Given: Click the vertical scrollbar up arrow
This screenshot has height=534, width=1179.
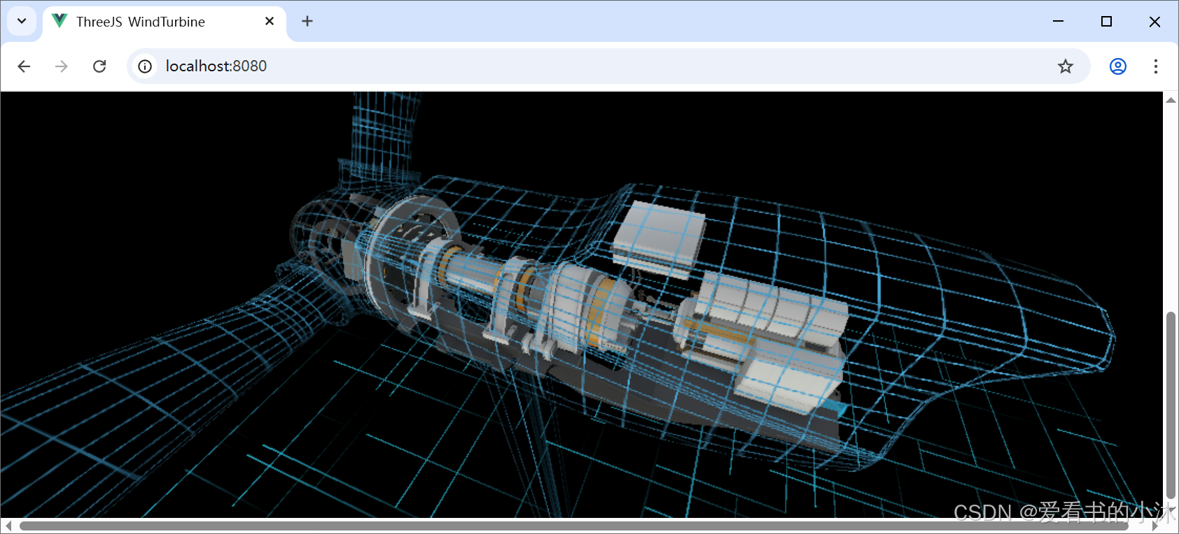Looking at the screenshot, I should coord(1171,100).
